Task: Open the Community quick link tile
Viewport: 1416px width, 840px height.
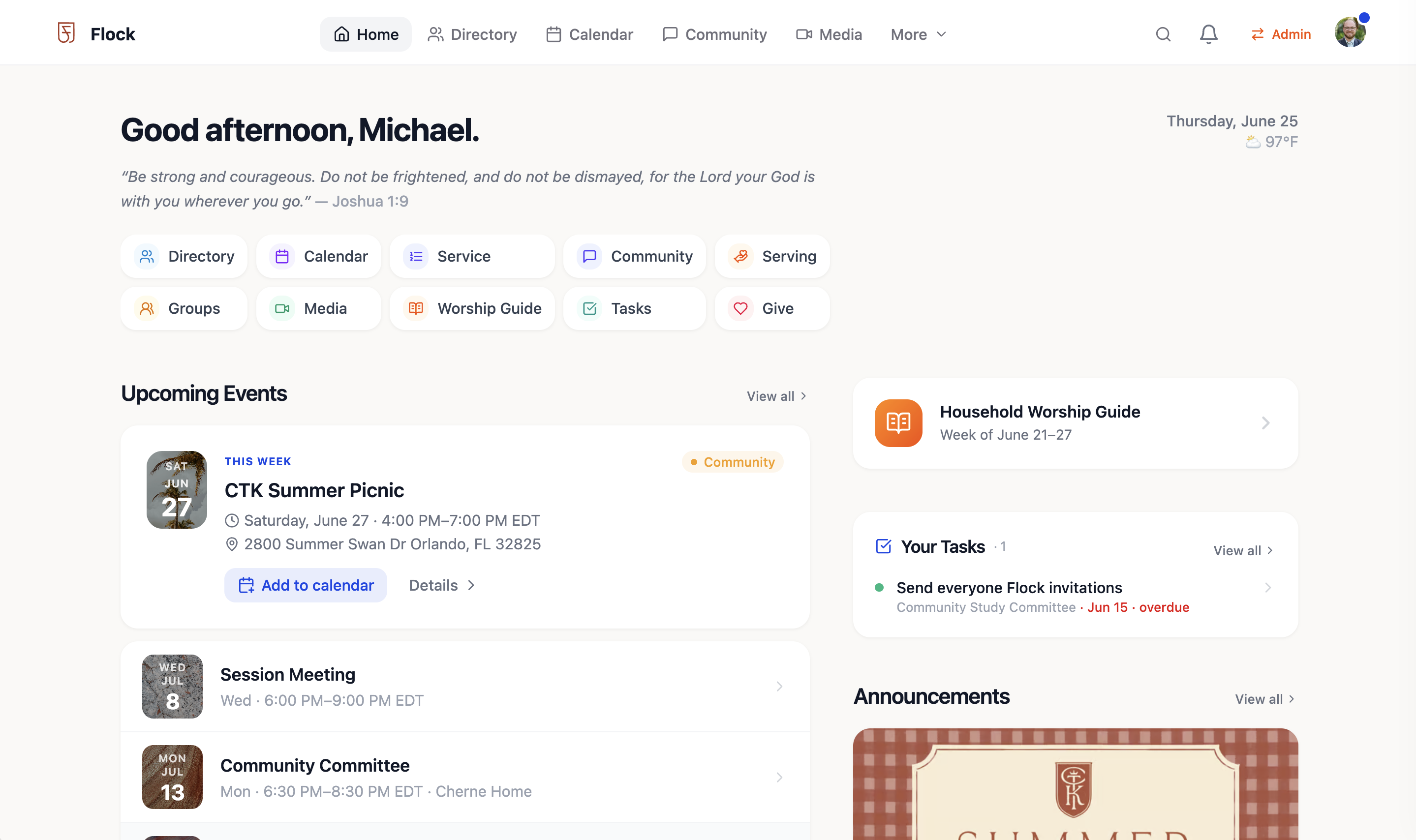Action: 635,256
